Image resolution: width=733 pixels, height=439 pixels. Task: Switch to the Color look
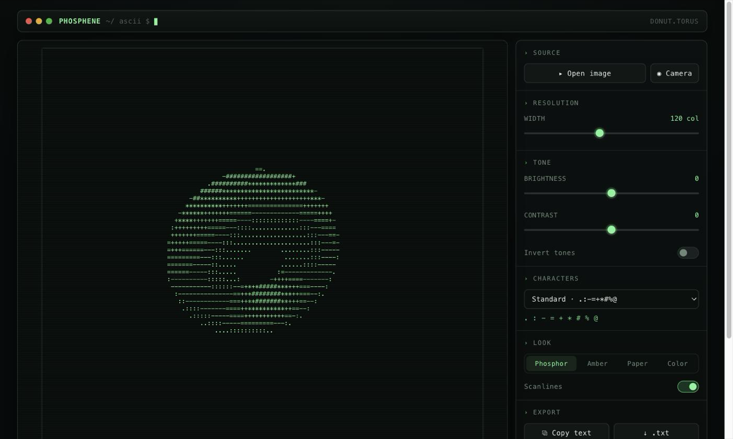(677, 363)
